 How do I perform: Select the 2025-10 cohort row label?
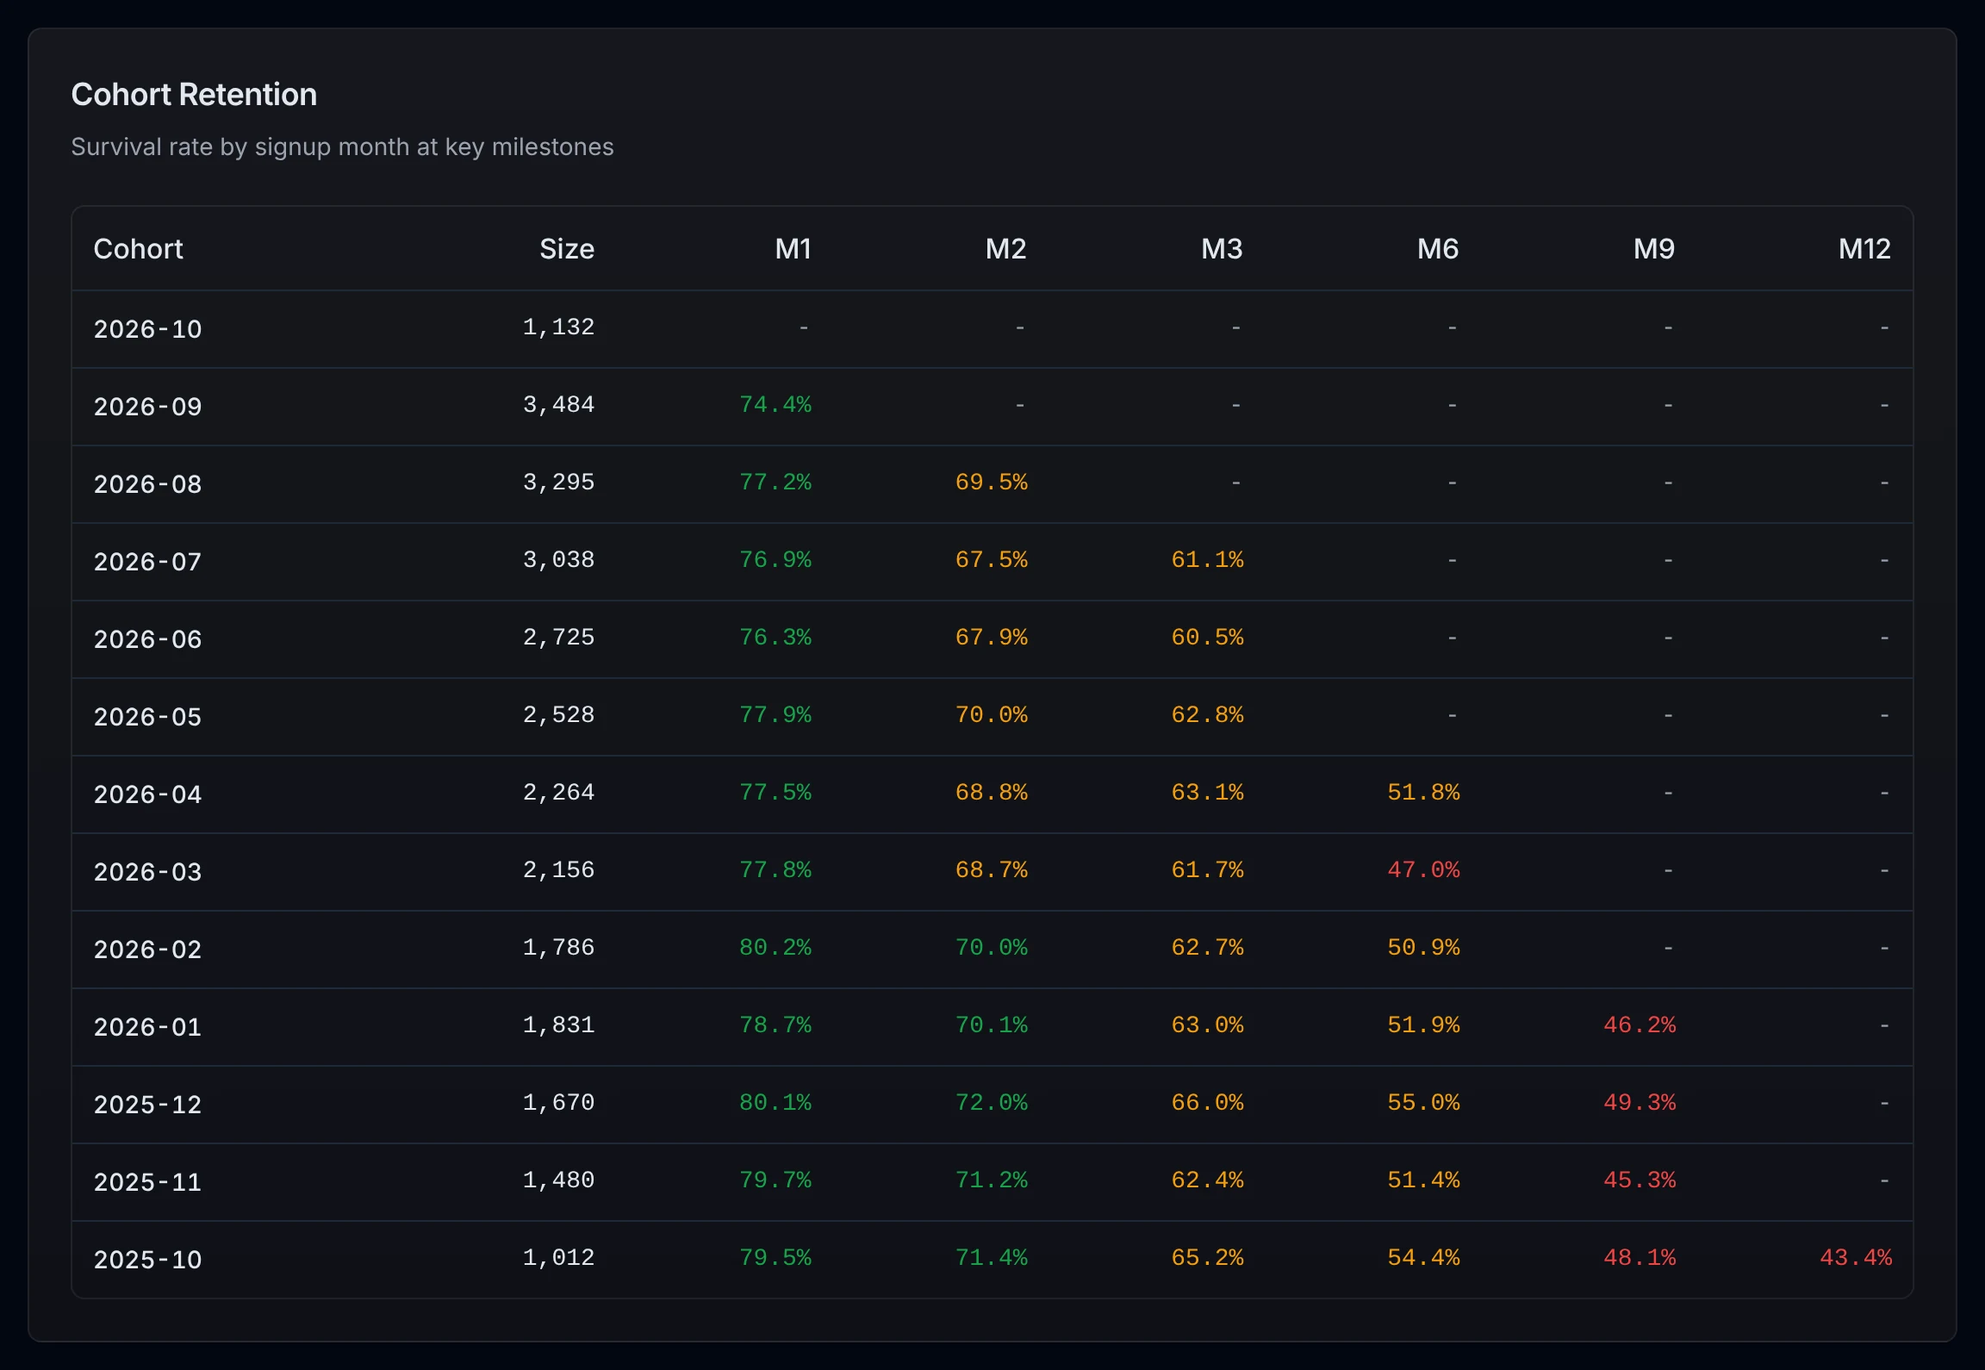[147, 1260]
